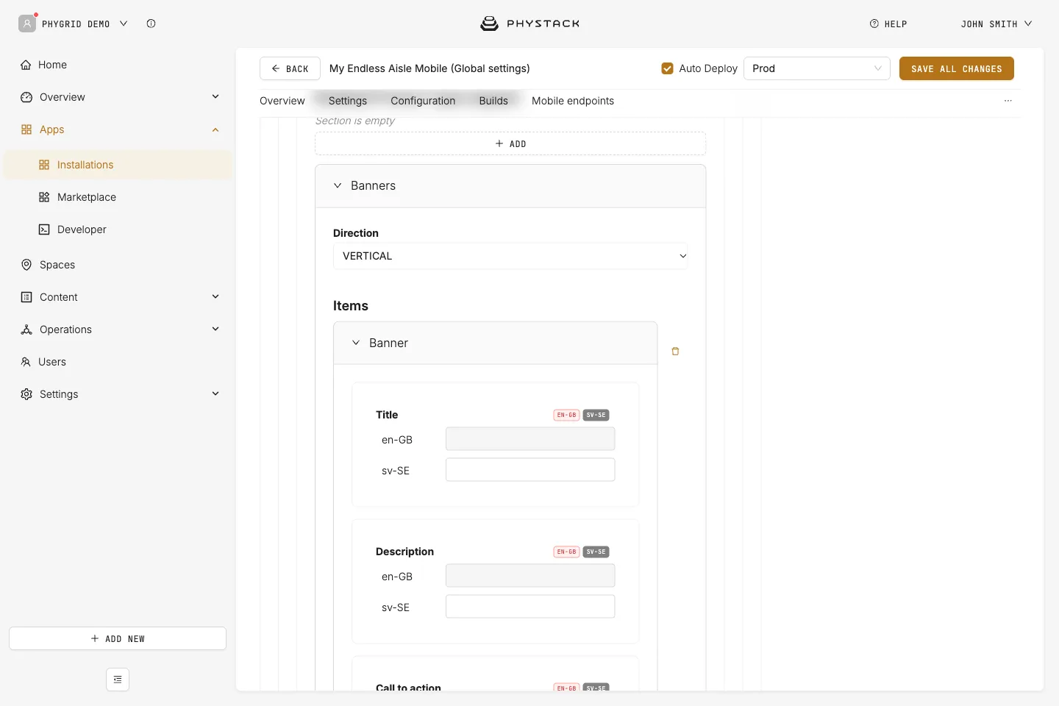Click the Users people icon

click(x=26, y=362)
